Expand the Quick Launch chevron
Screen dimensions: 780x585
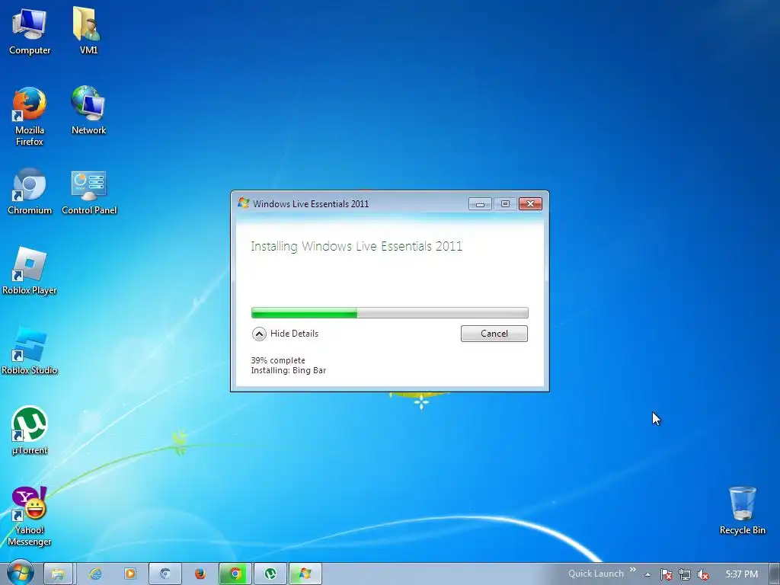click(x=633, y=570)
